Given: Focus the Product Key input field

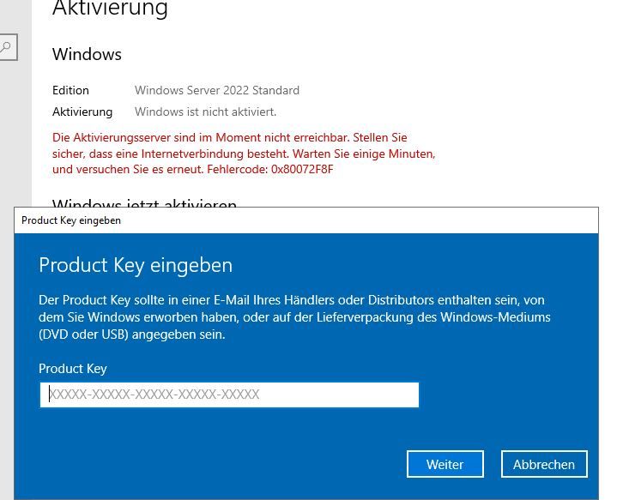Looking at the screenshot, I should [x=229, y=395].
